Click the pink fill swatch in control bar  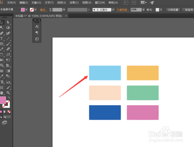(x=23, y=10)
